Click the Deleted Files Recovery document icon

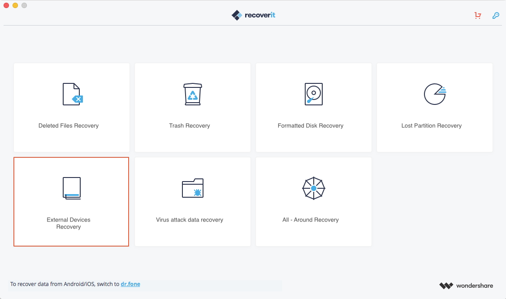click(73, 94)
